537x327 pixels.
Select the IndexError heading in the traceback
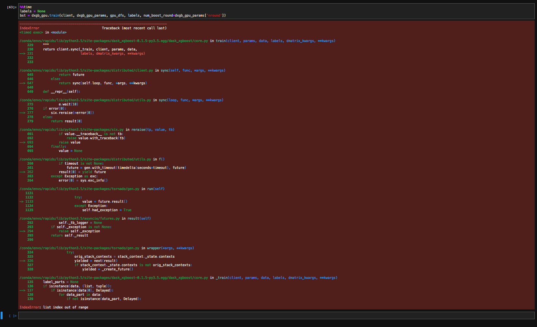tap(29, 28)
